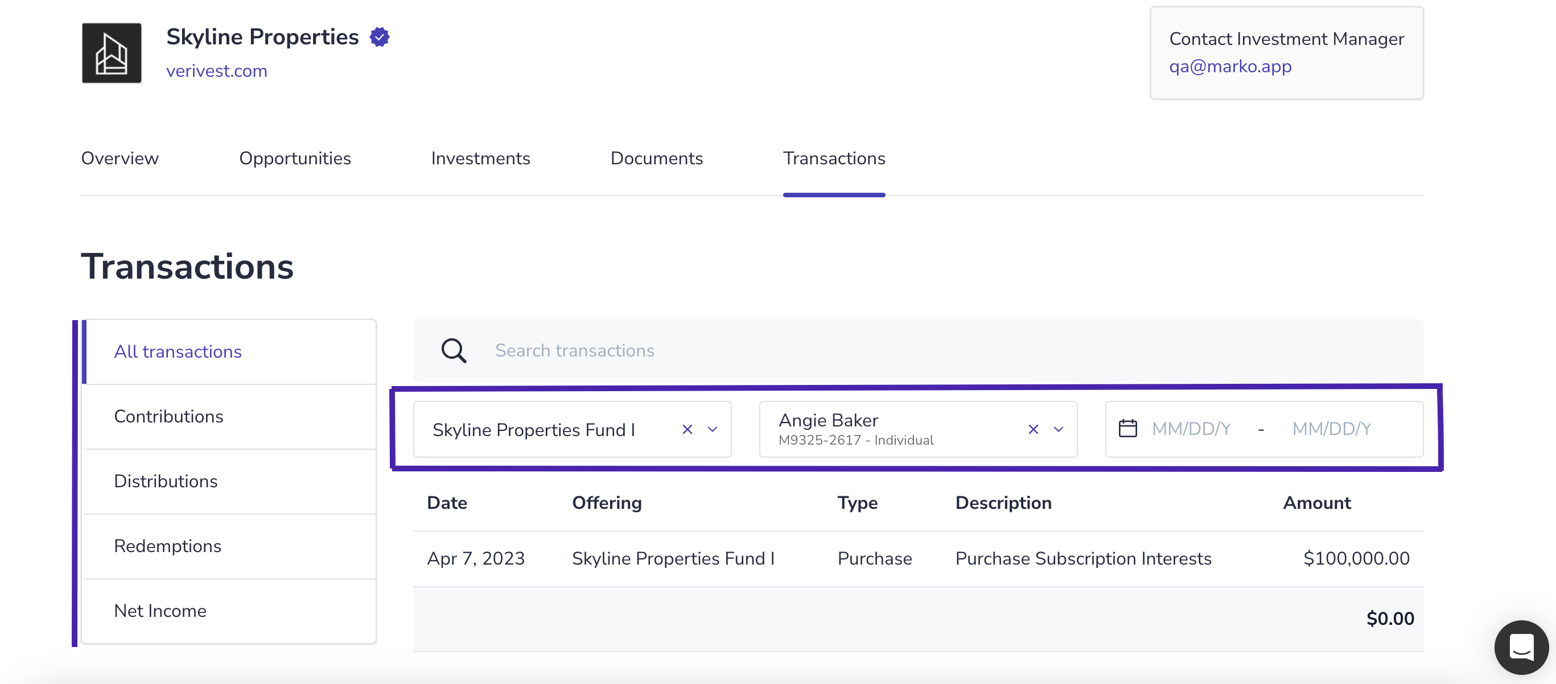Click the start date MM/DD/Y field
The height and width of the screenshot is (684, 1556).
(1191, 429)
